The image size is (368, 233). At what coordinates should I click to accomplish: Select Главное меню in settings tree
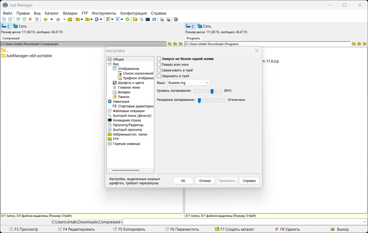tap(129, 87)
